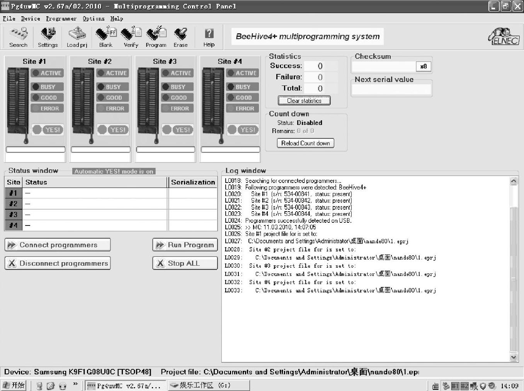Click the Serialization column header
This screenshot has height=391, width=524.
[193, 182]
